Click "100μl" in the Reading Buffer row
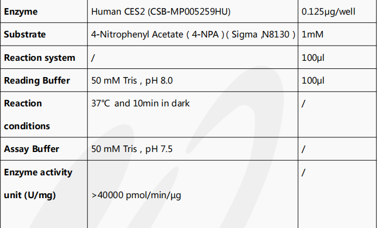This screenshot has height=228, width=377. (313, 81)
